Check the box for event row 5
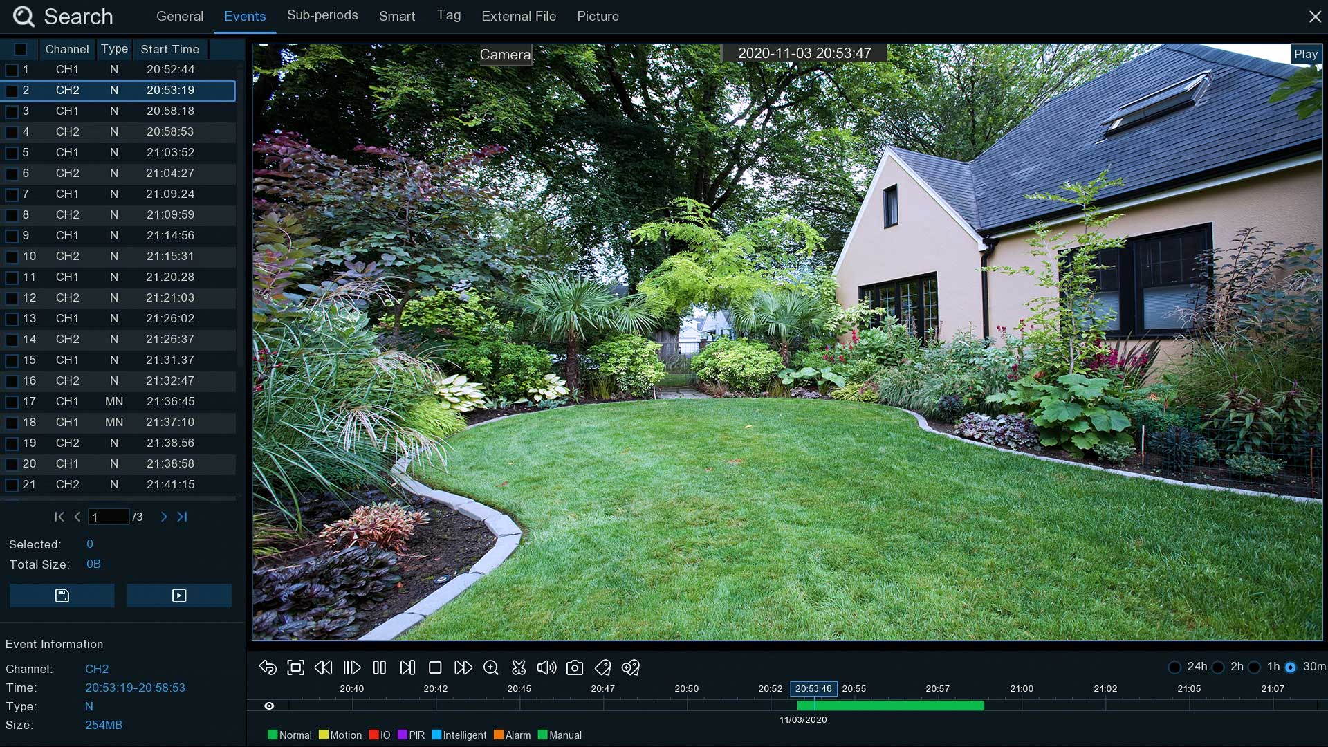 [12, 153]
